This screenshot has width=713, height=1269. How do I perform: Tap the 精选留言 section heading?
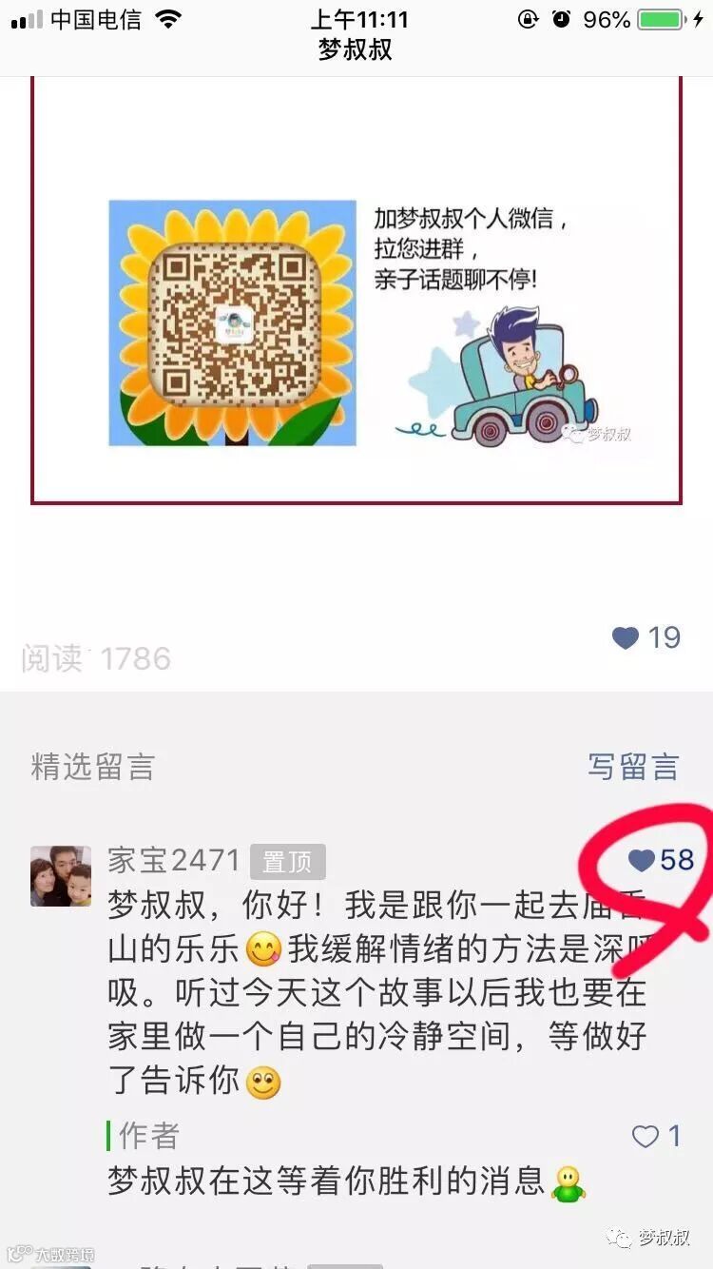pos(92,767)
